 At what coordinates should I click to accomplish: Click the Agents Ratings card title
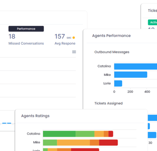(x=35, y=116)
